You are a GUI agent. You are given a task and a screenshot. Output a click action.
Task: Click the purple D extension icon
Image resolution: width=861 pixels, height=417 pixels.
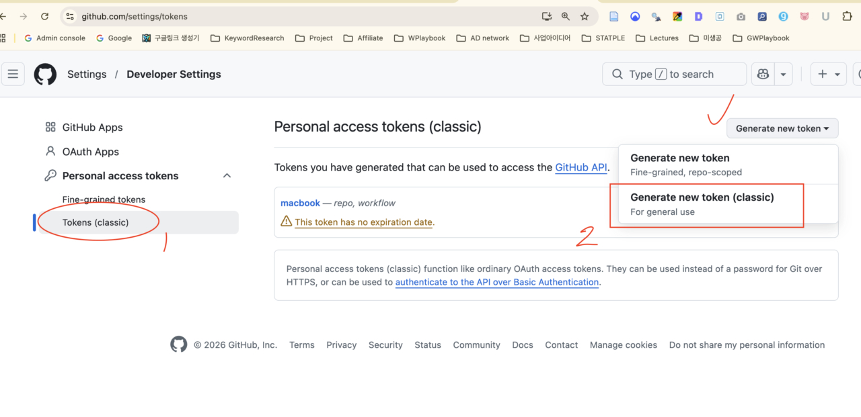pos(698,16)
